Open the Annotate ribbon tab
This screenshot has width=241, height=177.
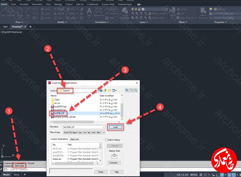pyautogui.click(x=24, y=4)
